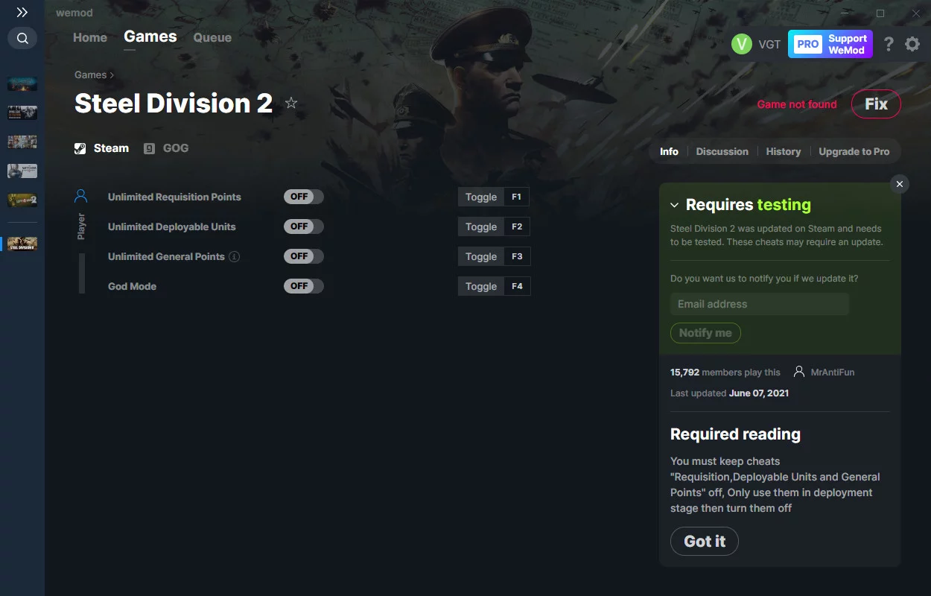The image size is (931, 596).
Task: Select the Steam platform option
Action: [x=102, y=148]
